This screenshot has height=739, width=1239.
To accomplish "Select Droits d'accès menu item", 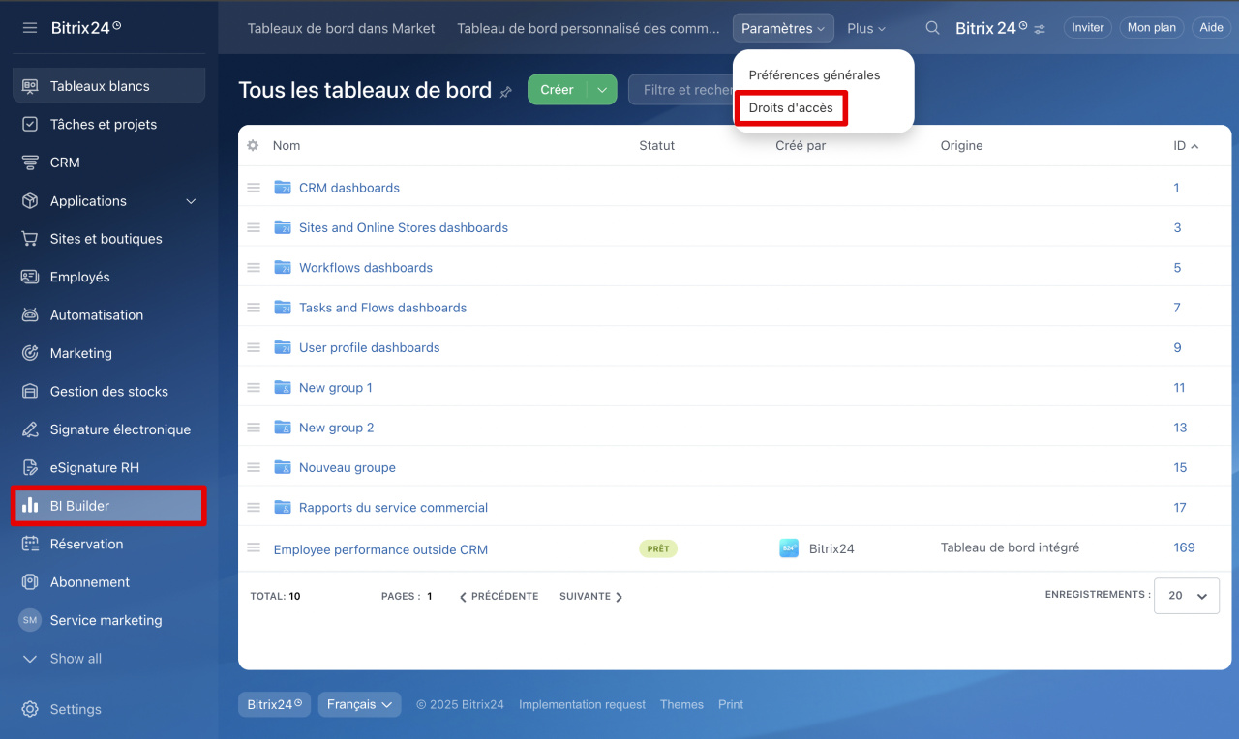I will pyautogui.click(x=791, y=107).
